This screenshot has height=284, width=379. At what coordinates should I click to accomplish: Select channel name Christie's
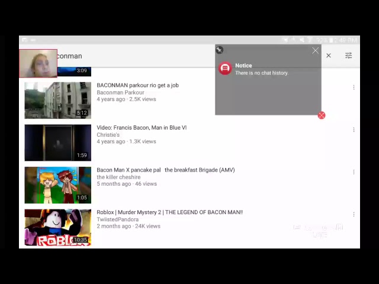click(108, 135)
